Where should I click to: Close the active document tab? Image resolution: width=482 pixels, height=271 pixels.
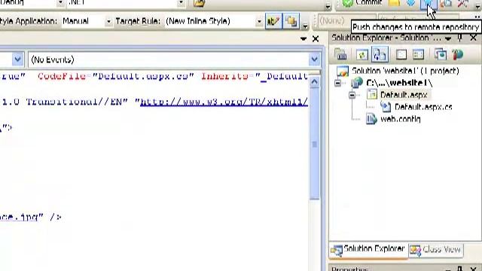click(x=316, y=39)
